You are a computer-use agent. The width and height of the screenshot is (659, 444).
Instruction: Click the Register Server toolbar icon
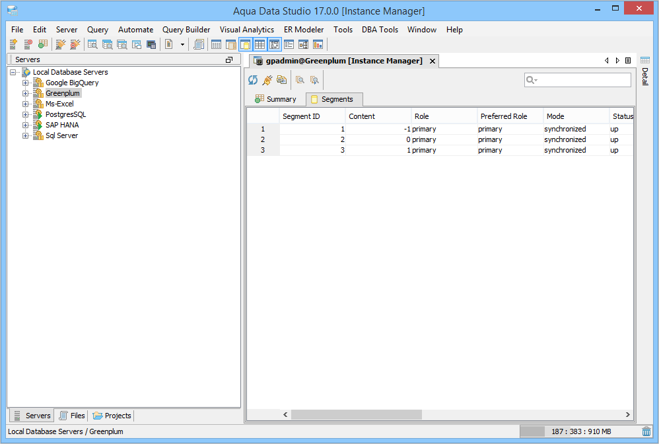[x=13, y=44]
